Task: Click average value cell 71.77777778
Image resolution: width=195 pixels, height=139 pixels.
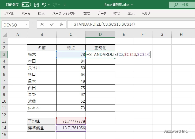Action: [x=71, y=121]
